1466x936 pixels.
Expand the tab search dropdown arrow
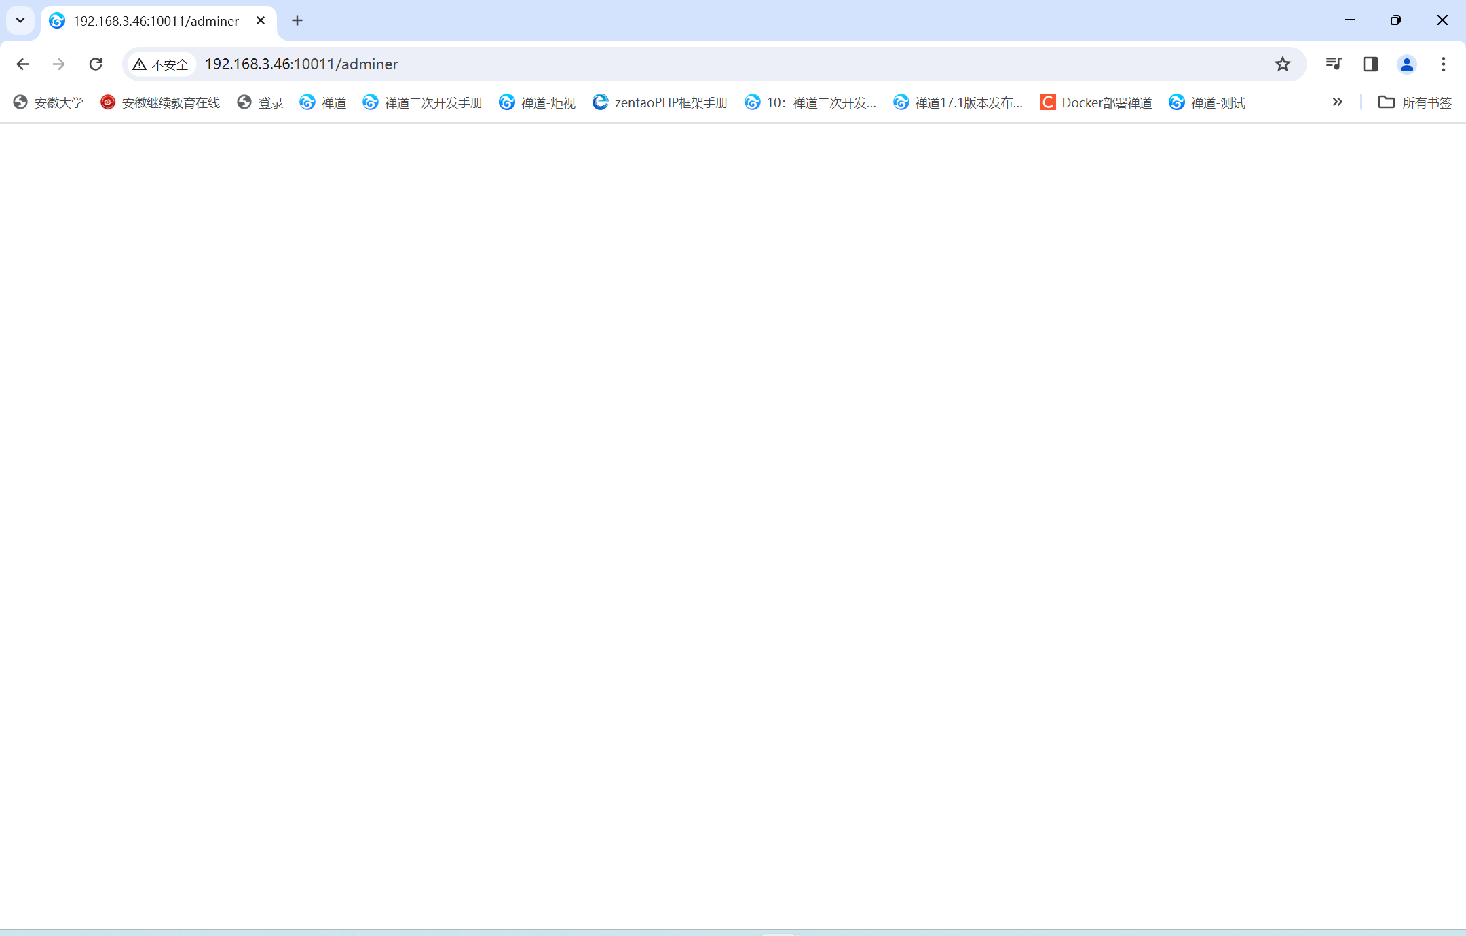pyautogui.click(x=20, y=20)
